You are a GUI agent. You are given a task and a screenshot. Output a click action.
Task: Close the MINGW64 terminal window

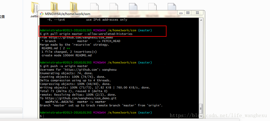(x=197, y=13)
